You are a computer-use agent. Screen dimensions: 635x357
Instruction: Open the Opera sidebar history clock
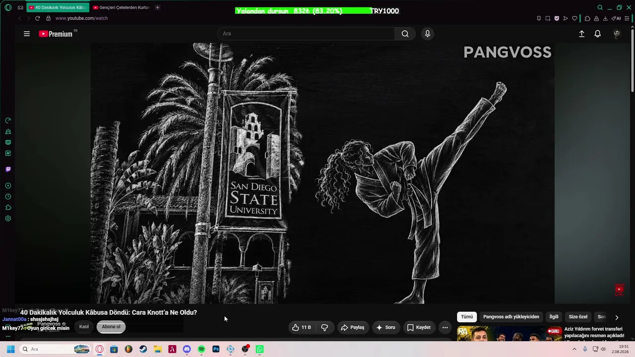point(8,197)
